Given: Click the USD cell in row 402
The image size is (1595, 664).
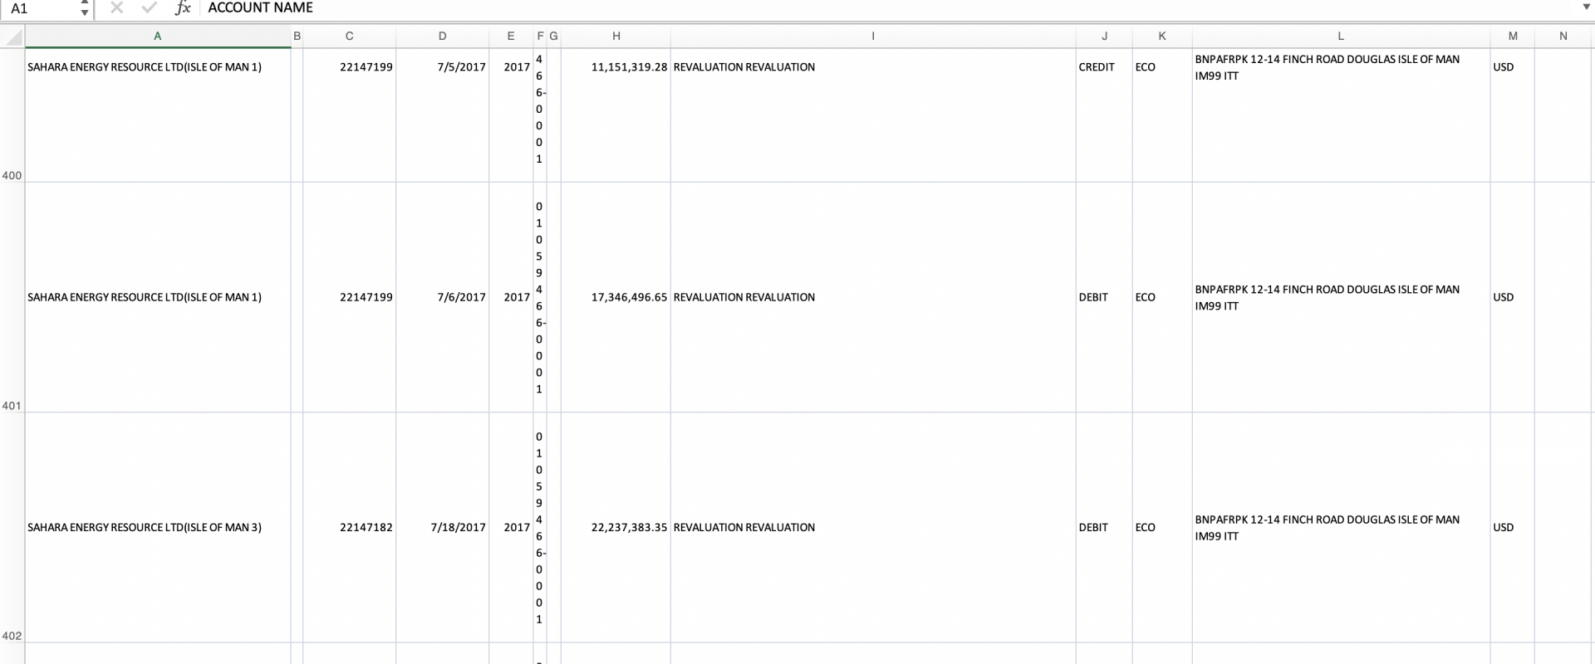Looking at the screenshot, I should point(1512,527).
